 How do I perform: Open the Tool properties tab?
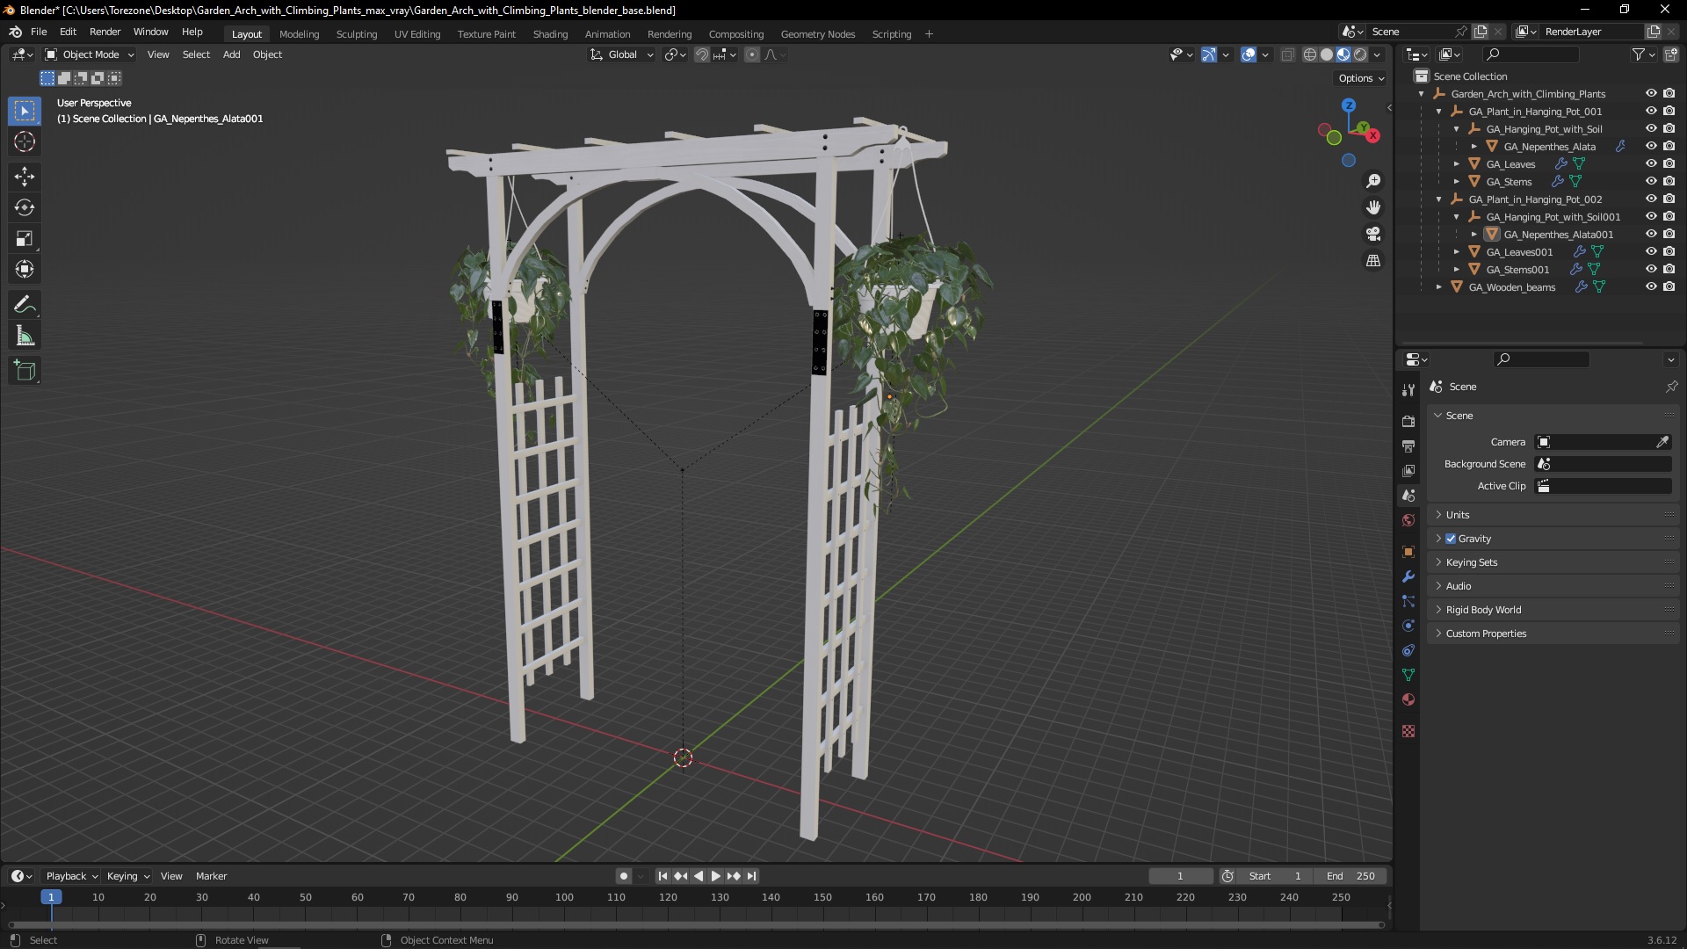click(1408, 390)
